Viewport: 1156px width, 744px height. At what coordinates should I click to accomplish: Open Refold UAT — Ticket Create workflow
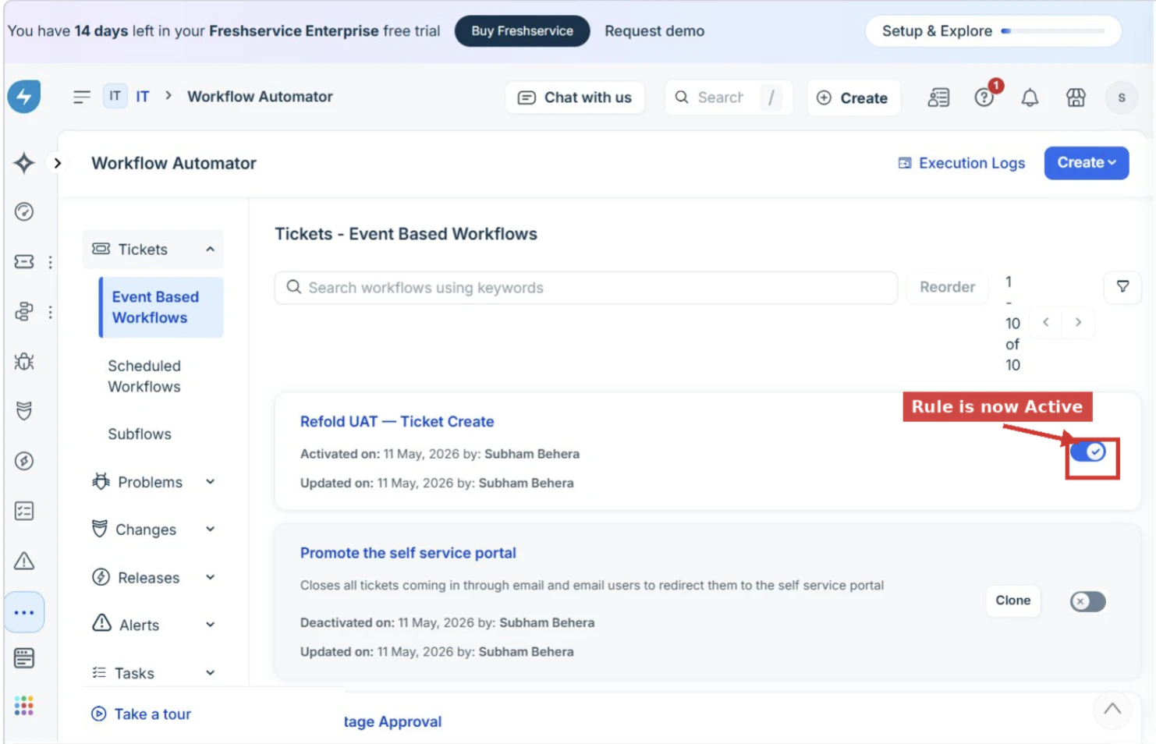[x=397, y=421]
